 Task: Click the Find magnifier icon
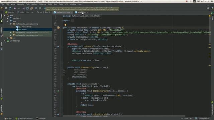coord(36,8)
